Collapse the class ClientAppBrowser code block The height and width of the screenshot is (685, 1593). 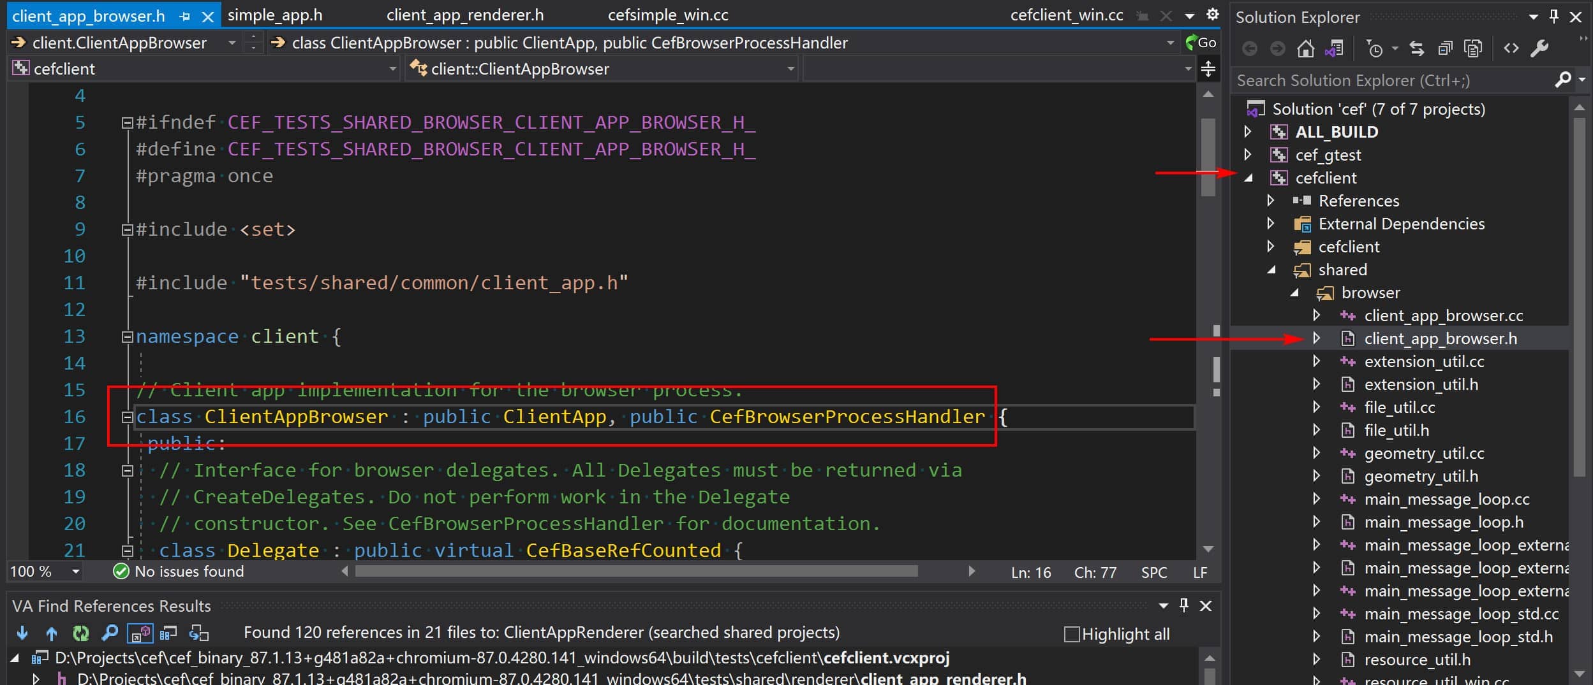point(127,417)
